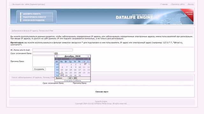The image size is (204, 114).
Task: Pick December 31 in the calendar
Action: coord(79,75)
